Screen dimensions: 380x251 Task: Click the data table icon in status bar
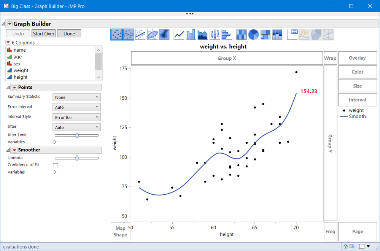[x=352, y=246]
